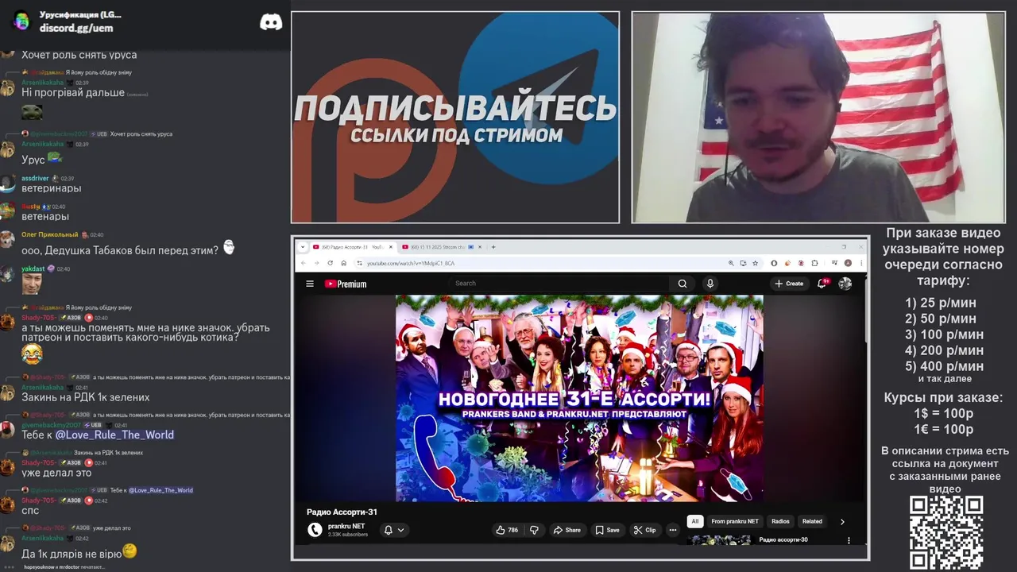Close the Радио Ассорти-31 browser tab
Viewport: 1017px width, 572px height.
[x=391, y=247]
